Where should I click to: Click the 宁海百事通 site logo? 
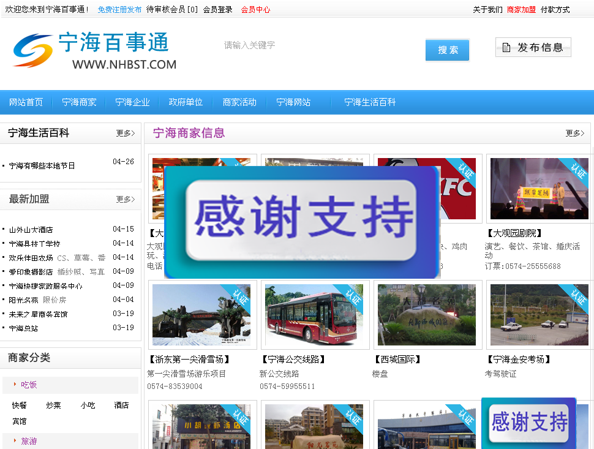click(95, 50)
